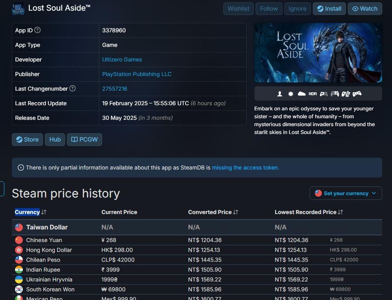Open changenumber 27557216 link
The width and height of the screenshot is (392, 300).
click(x=115, y=89)
